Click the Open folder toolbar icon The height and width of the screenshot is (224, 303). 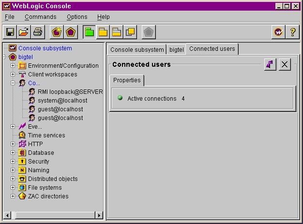24,32
